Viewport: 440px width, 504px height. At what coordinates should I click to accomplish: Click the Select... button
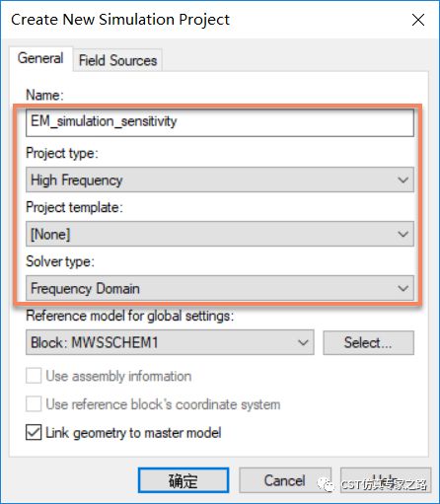pos(368,342)
